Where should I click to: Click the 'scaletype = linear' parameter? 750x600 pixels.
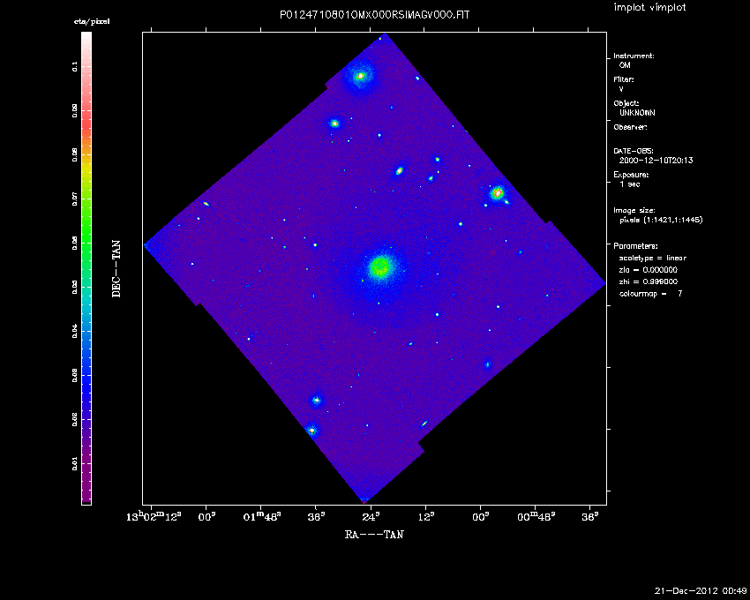tap(652, 258)
